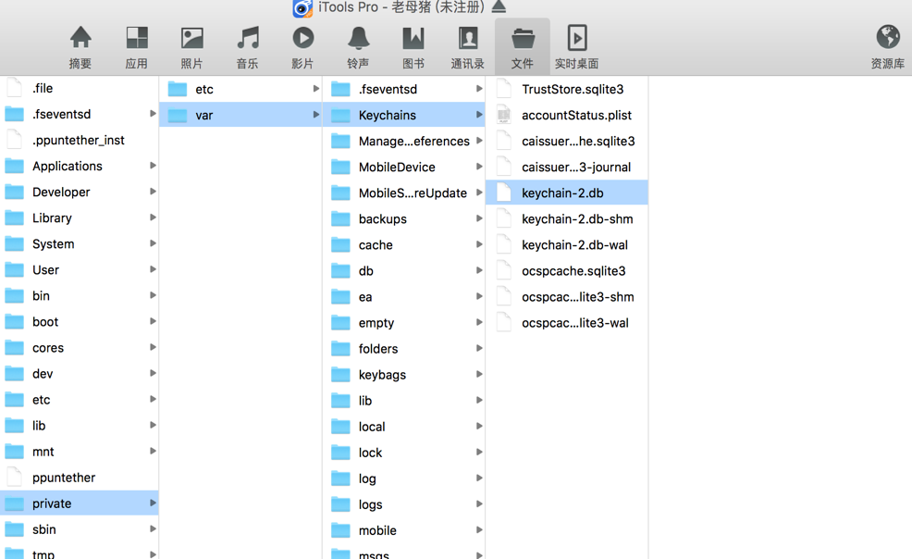Screen dimensions: 912x559
Task: Select caissuer...3-journal file
Action: (x=567, y=167)
